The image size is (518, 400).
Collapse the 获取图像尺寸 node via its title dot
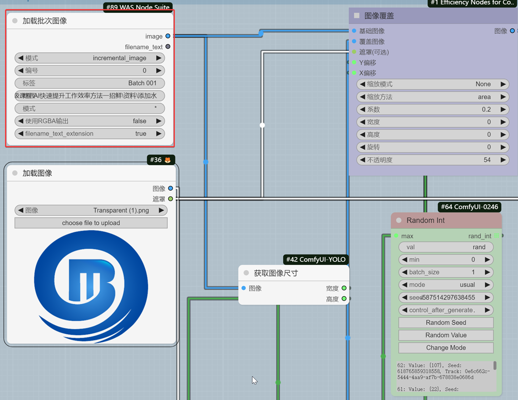pyautogui.click(x=246, y=273)
